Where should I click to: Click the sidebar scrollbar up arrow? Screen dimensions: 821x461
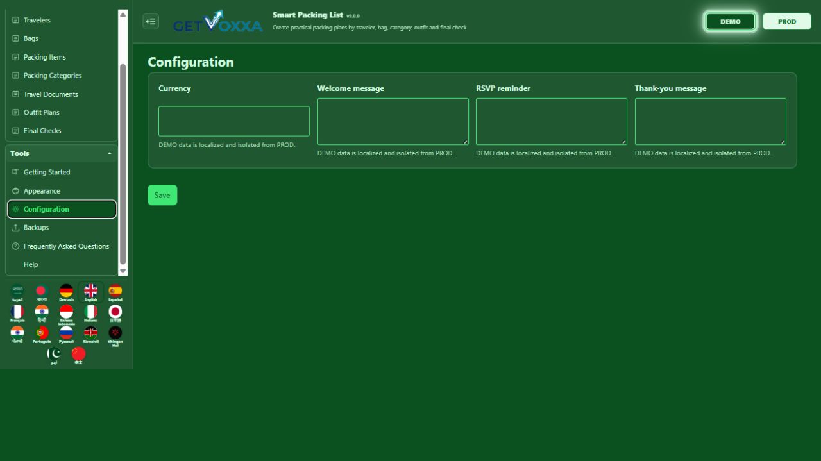pos(123,14)
